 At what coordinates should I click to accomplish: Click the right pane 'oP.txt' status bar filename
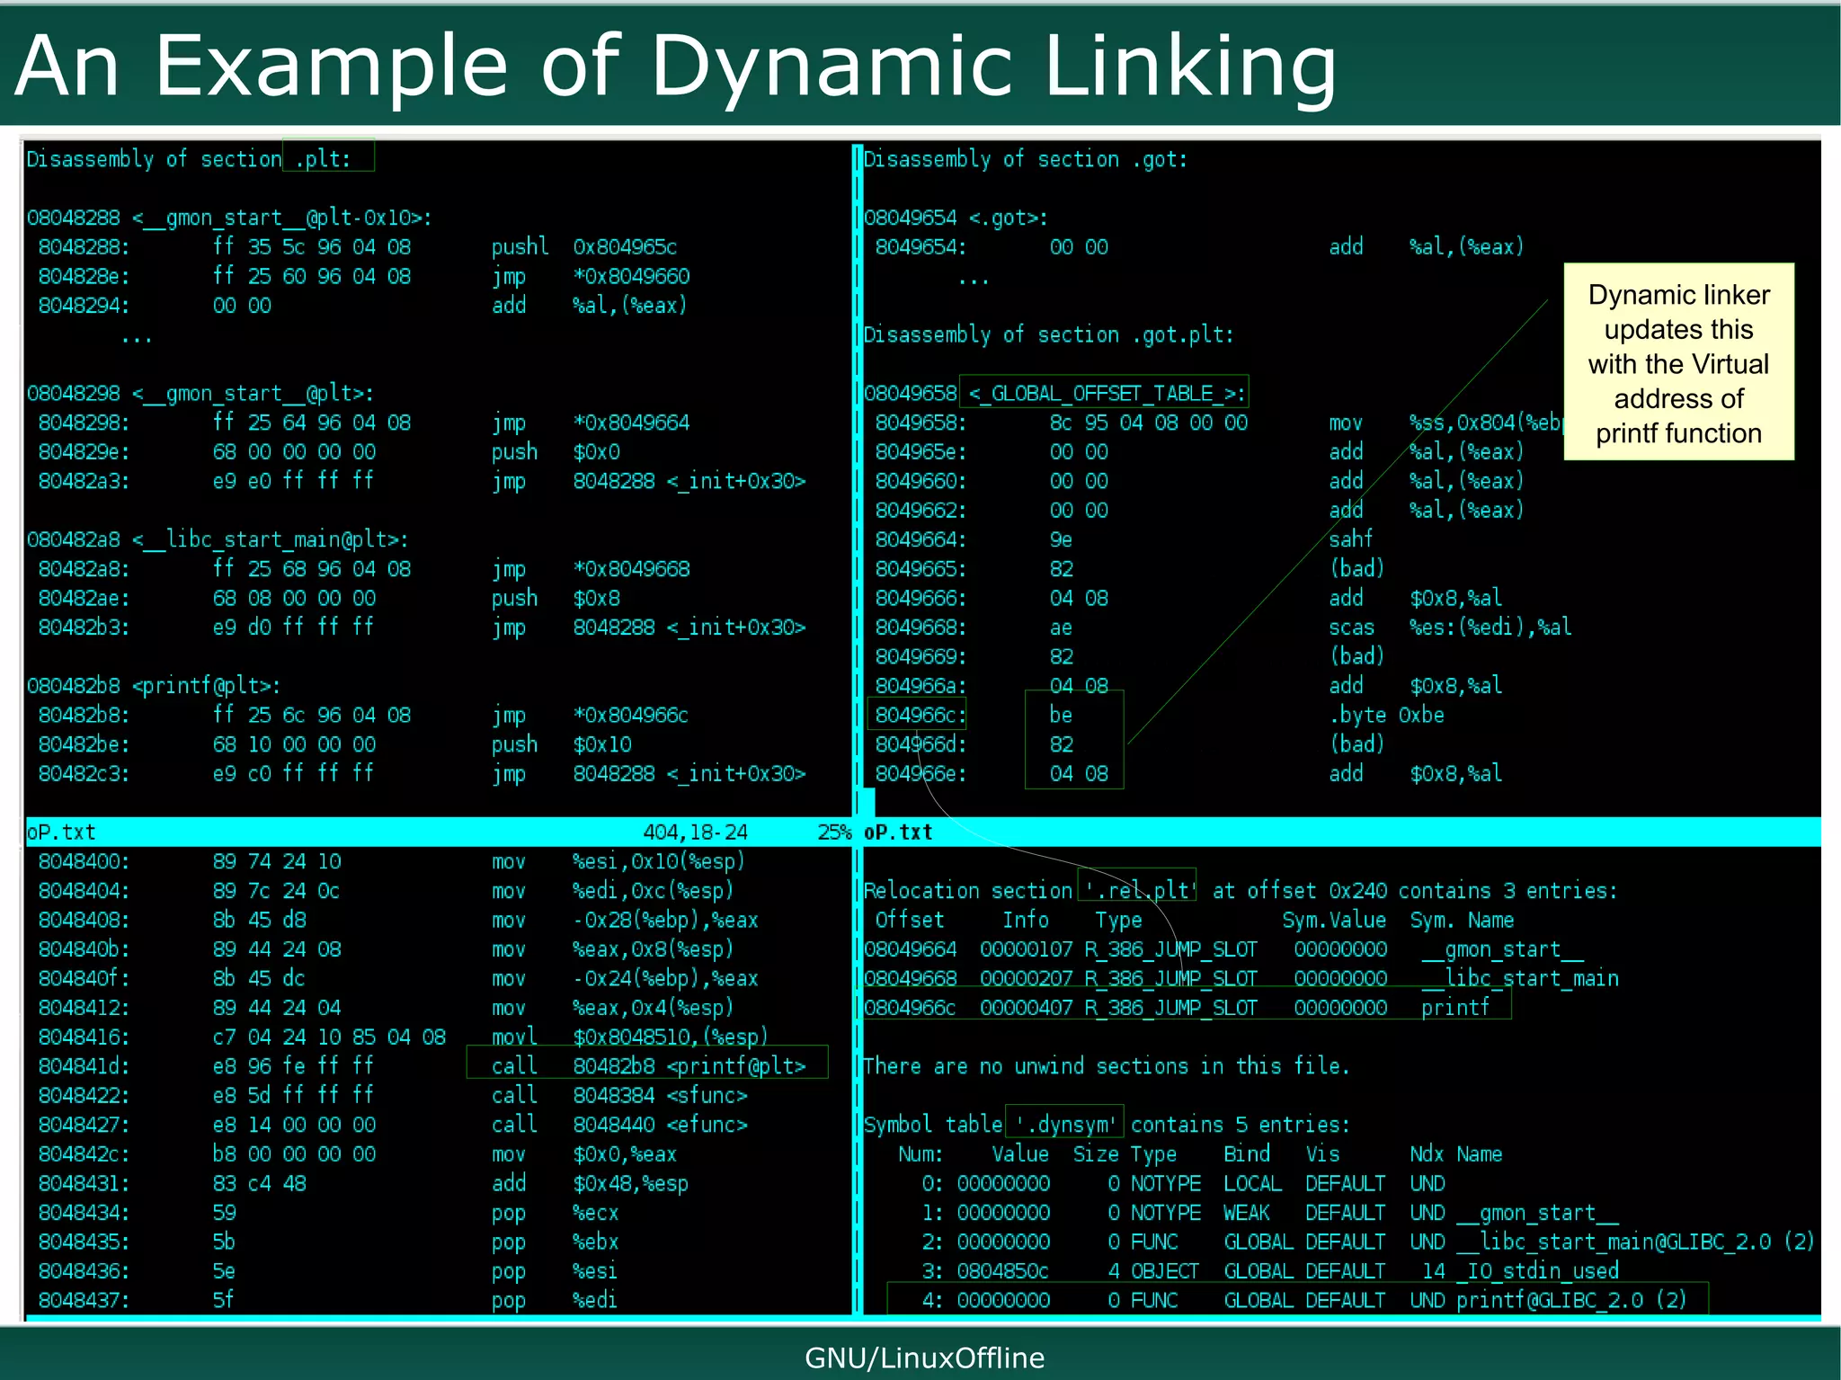[898, 832]
